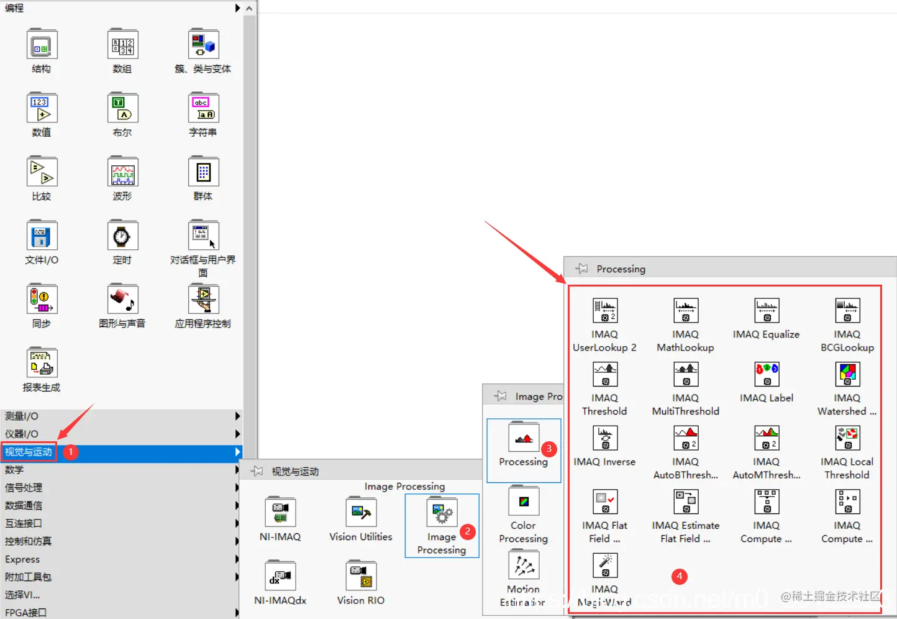Expand the 信号处理 submenu arrow
Image resolution: width=897 pixels, height=619 pixels.
[237, 488]
